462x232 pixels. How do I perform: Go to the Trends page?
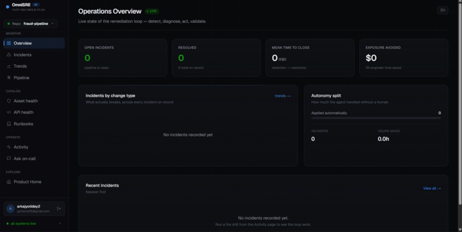(34, 66)
